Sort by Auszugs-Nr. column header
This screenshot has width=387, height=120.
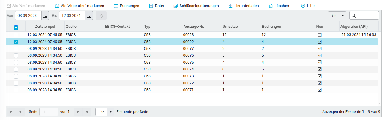[x=193, y=27]
